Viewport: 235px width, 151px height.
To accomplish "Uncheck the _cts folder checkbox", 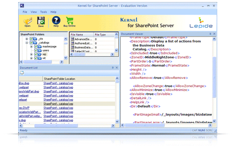I will 31,39.
